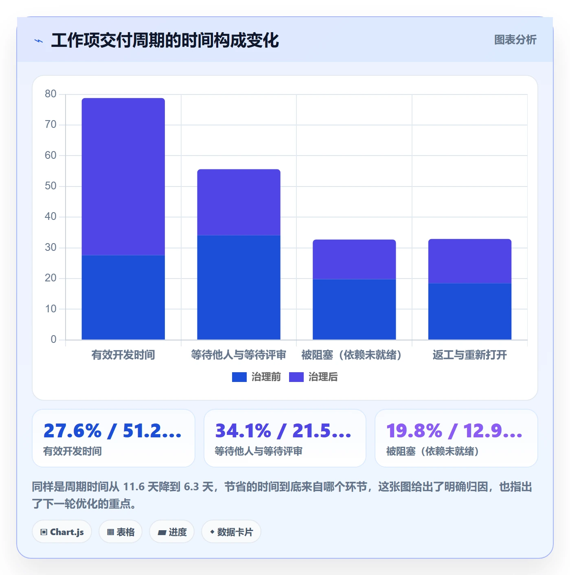
Task: Click the title 工作项交付周期的时间构成变化
Action: (x=165, y=40)
